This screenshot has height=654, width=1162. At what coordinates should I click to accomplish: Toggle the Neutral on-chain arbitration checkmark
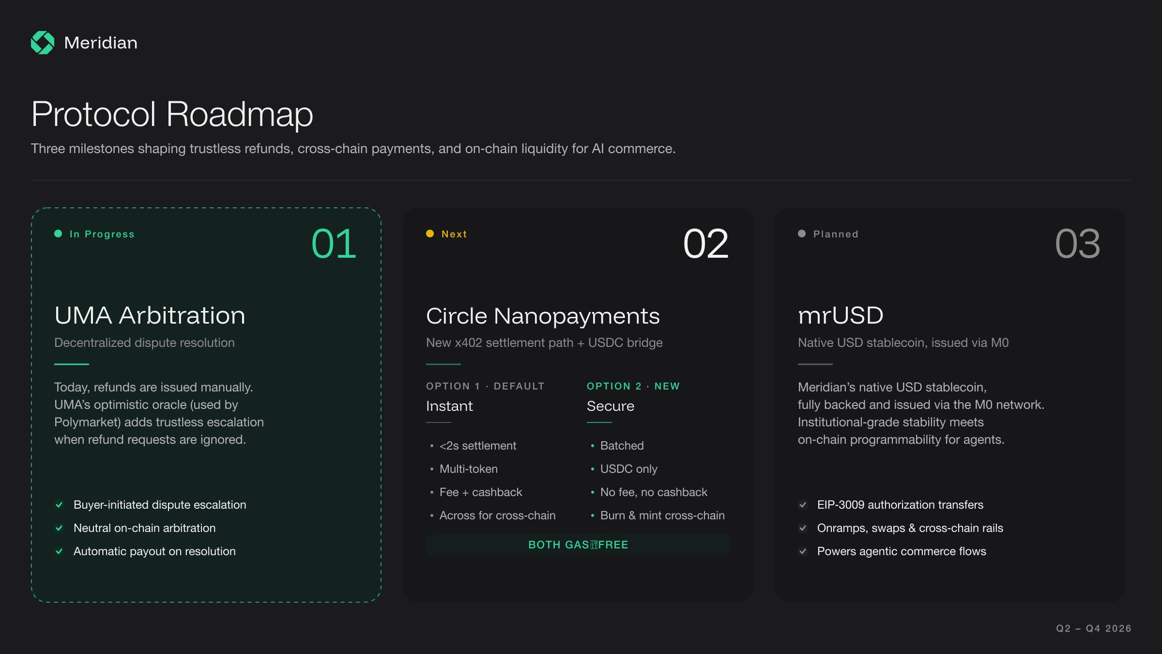59,528
